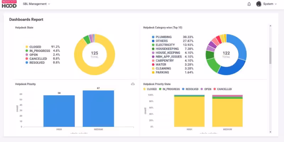Click the green IN_PROGRESS donut slice
This screenshot has height=142, width=284.
click(x=87, y=40)
